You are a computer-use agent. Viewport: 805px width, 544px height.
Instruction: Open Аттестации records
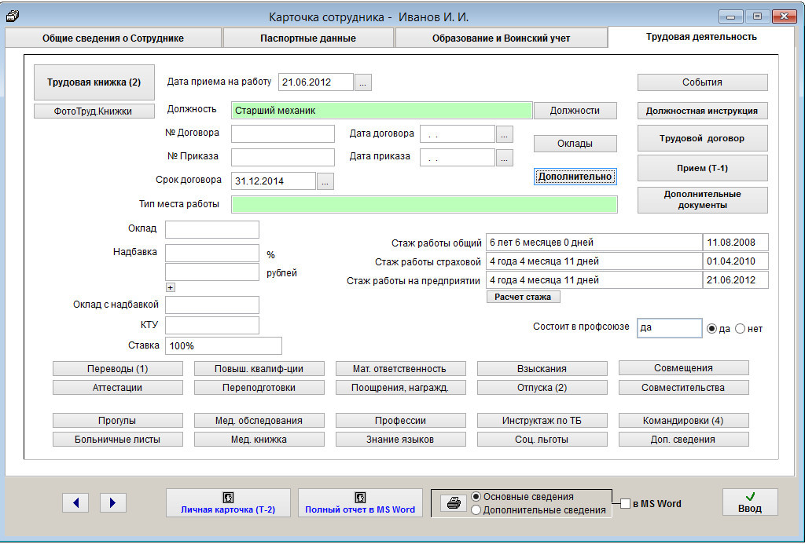coord(118,388)
